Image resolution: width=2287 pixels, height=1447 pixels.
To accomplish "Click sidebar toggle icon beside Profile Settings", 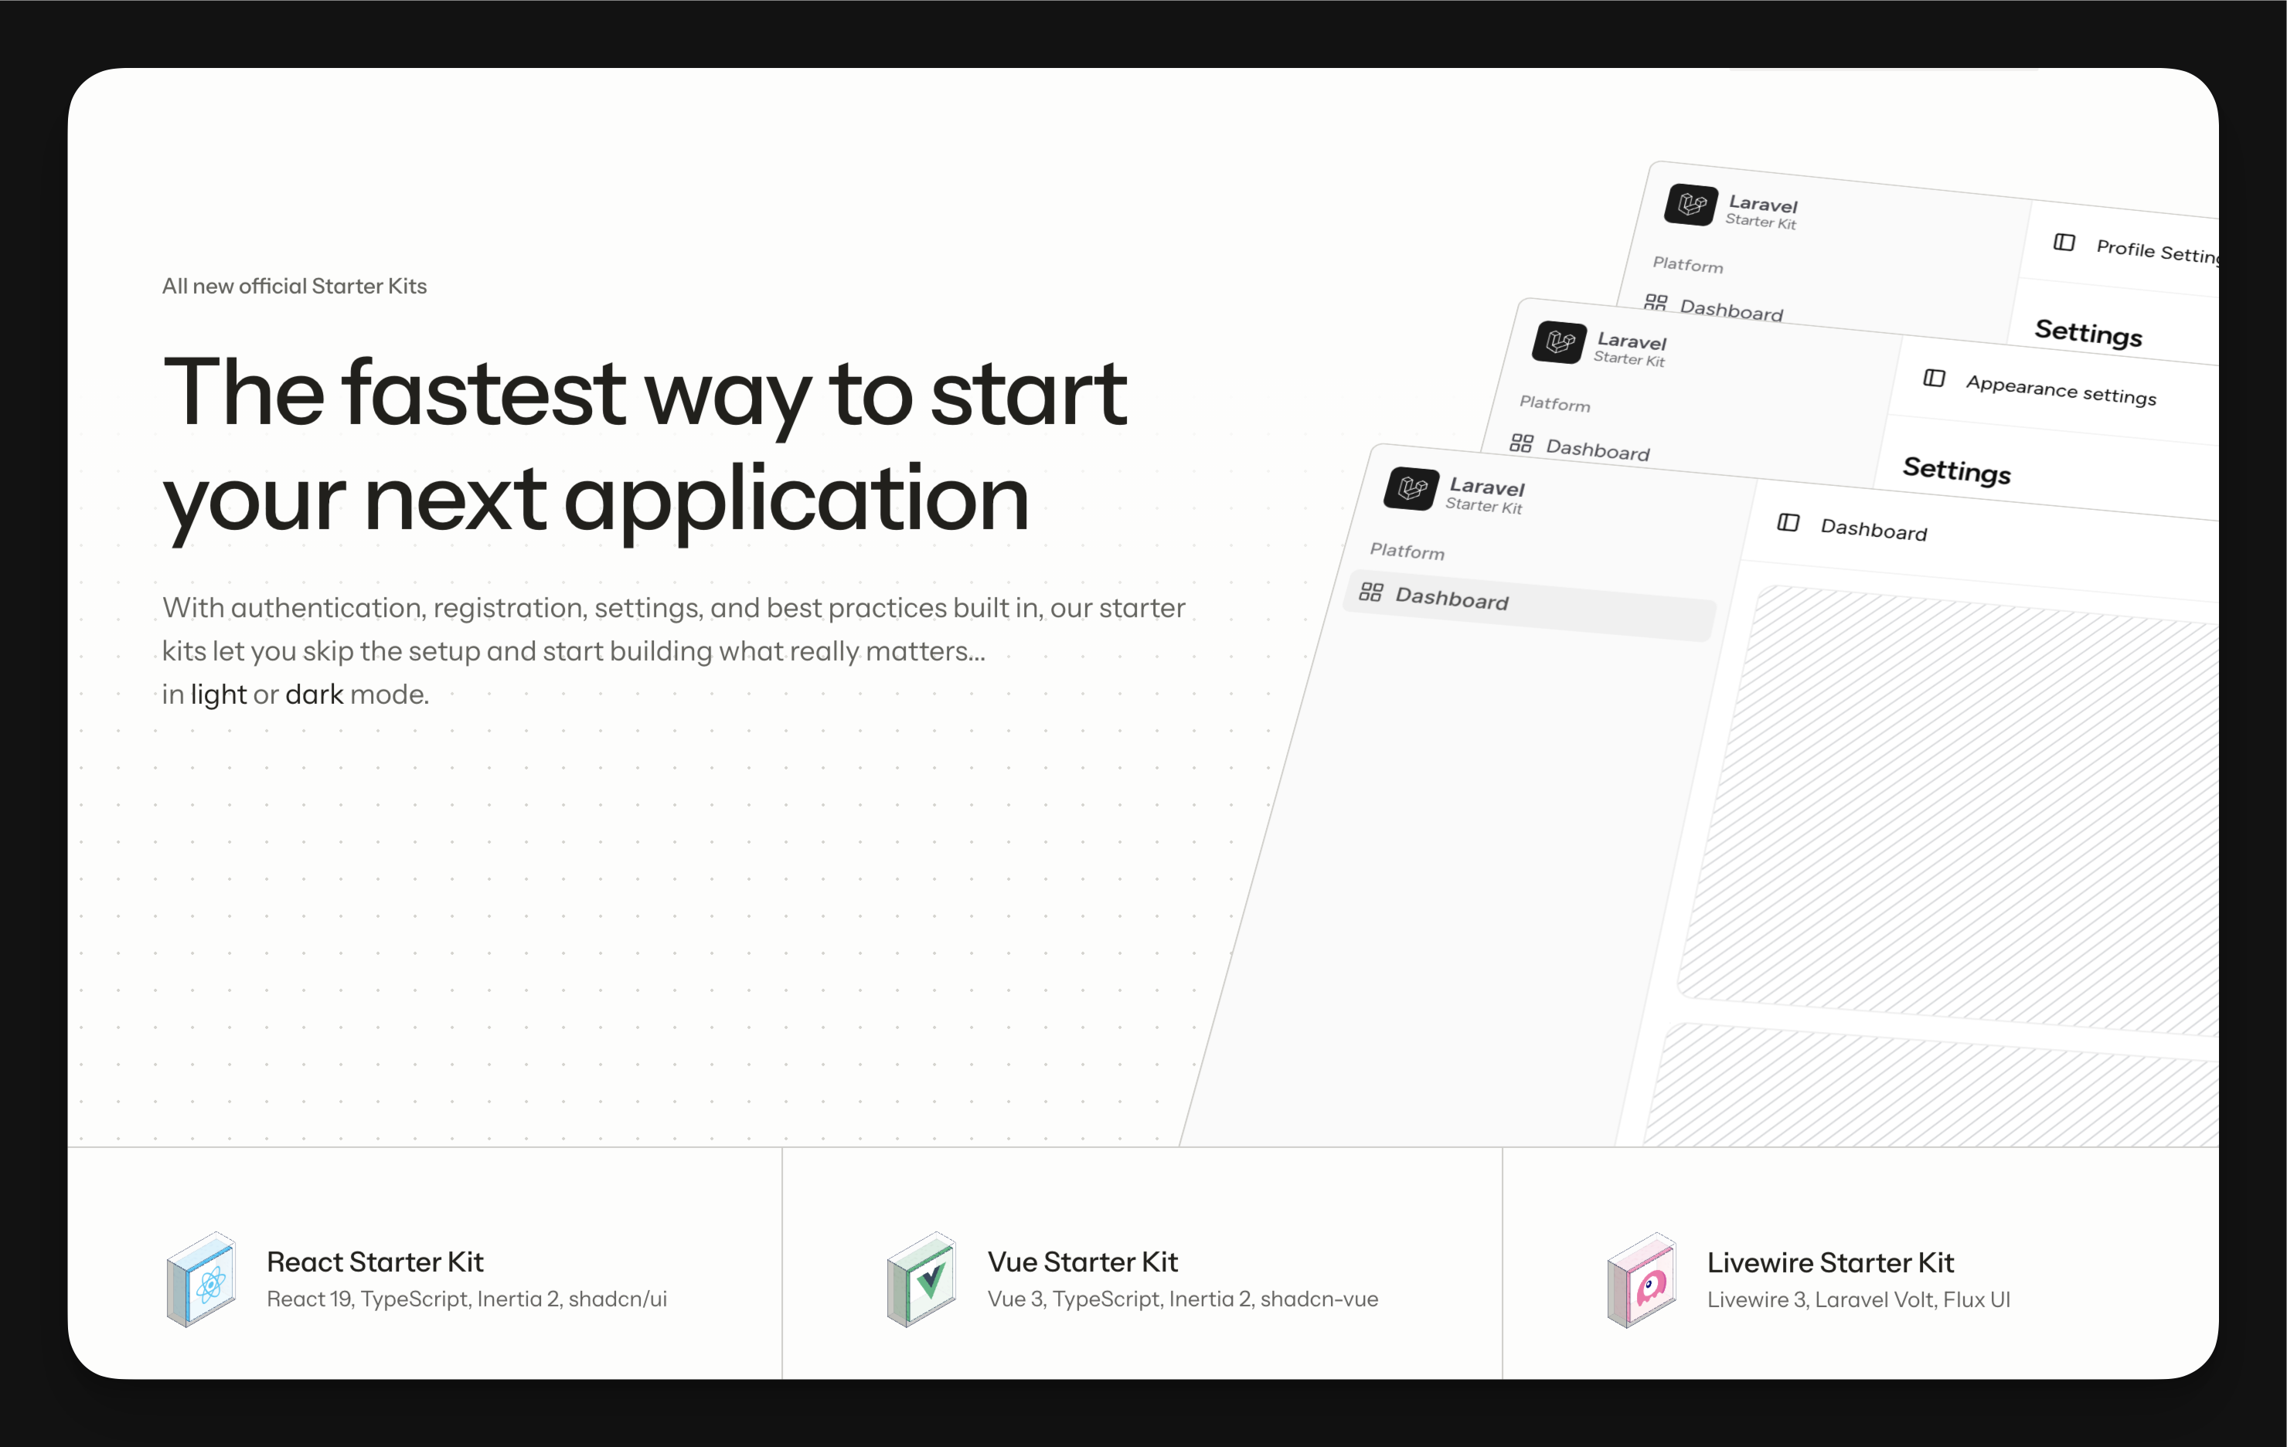I will [x=2064, y=242].
